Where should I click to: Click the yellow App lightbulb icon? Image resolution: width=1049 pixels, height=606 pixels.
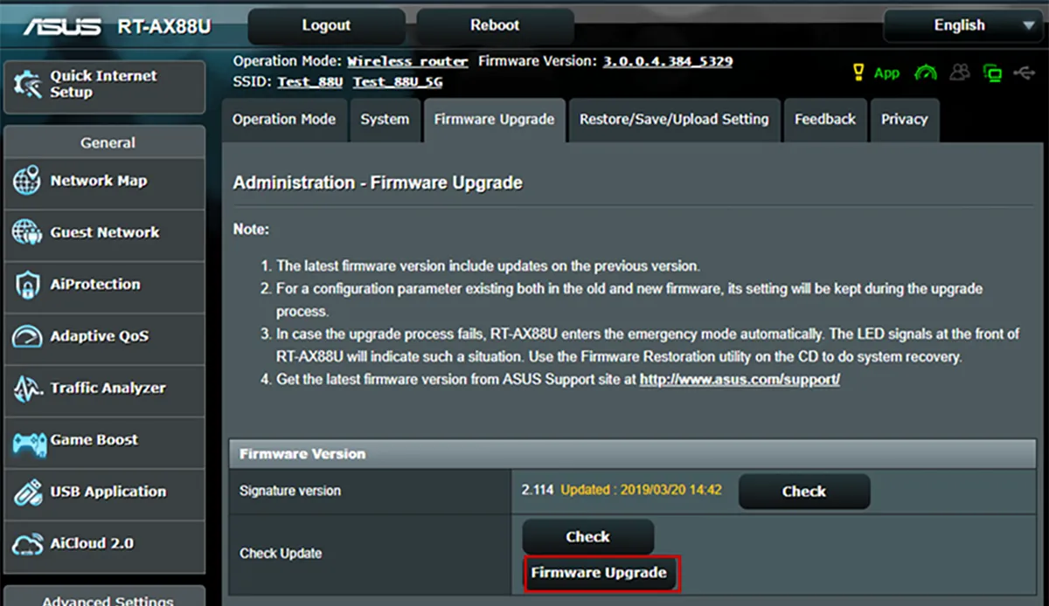coord(858,73)
